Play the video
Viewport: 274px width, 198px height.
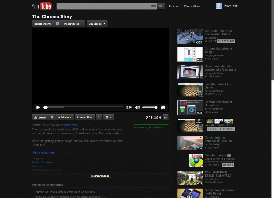[38, 108]
